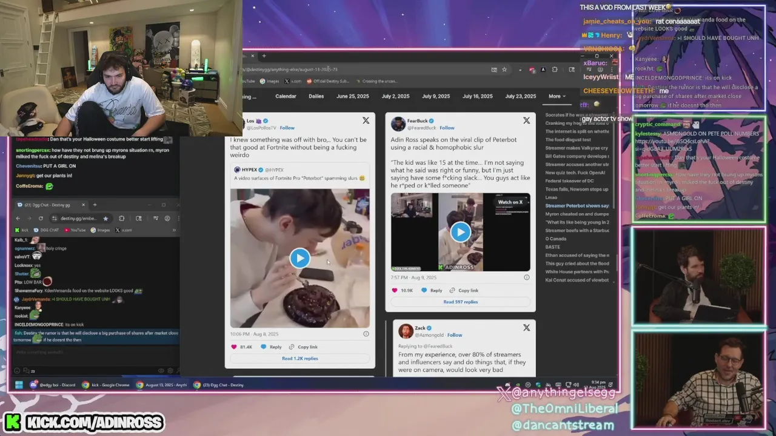Open new tab in main browser window

pyautogui.click(x=264, y=56)
